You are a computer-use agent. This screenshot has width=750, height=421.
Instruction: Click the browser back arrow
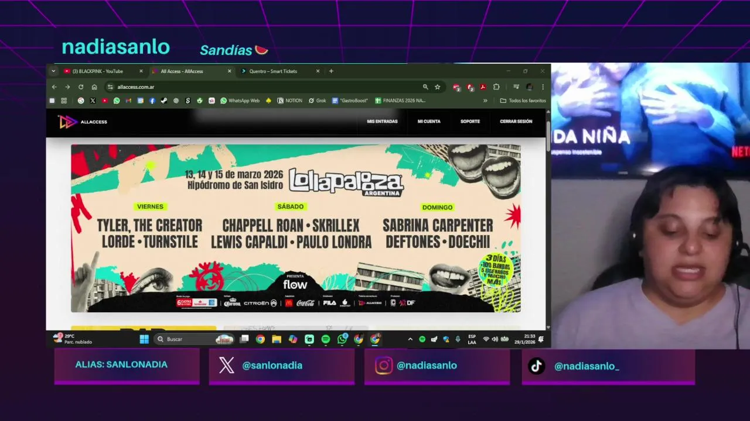click(54, 87)
